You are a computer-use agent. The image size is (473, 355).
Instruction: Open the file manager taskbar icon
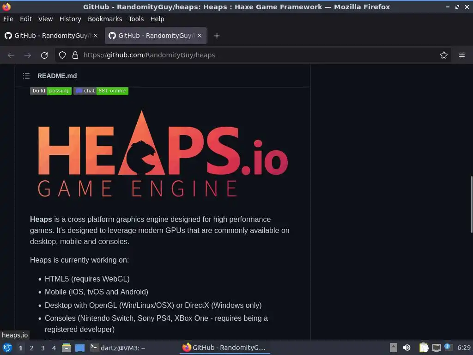pos(67,348)
